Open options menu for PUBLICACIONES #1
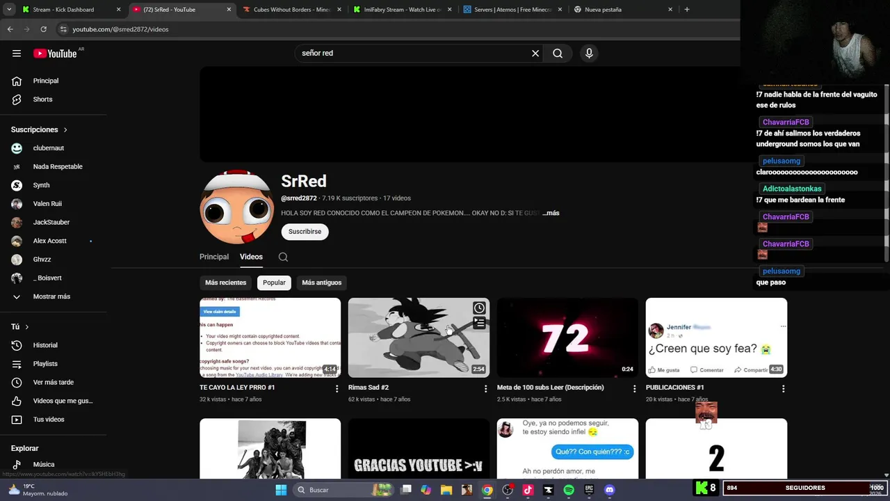Image resolution: width=890 pixels, height=501 pixels. [783, 389]
